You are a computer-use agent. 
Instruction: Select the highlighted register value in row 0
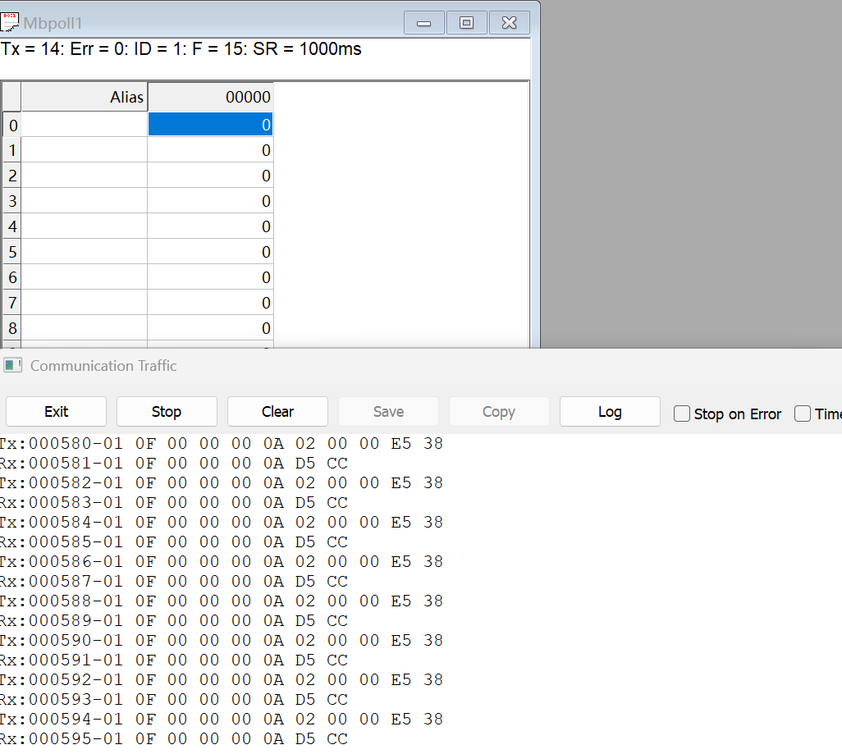[210, 124]
